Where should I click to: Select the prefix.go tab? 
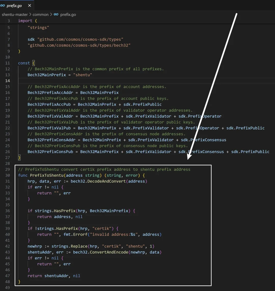[x=14, y=6]
